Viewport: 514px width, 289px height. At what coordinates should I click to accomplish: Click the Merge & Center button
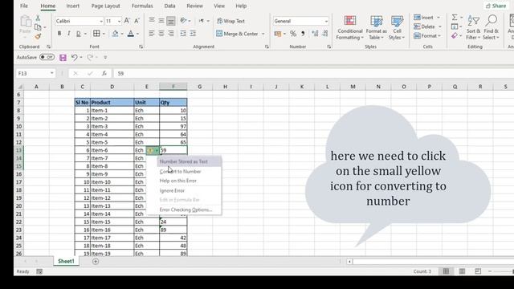click(237, 34)
